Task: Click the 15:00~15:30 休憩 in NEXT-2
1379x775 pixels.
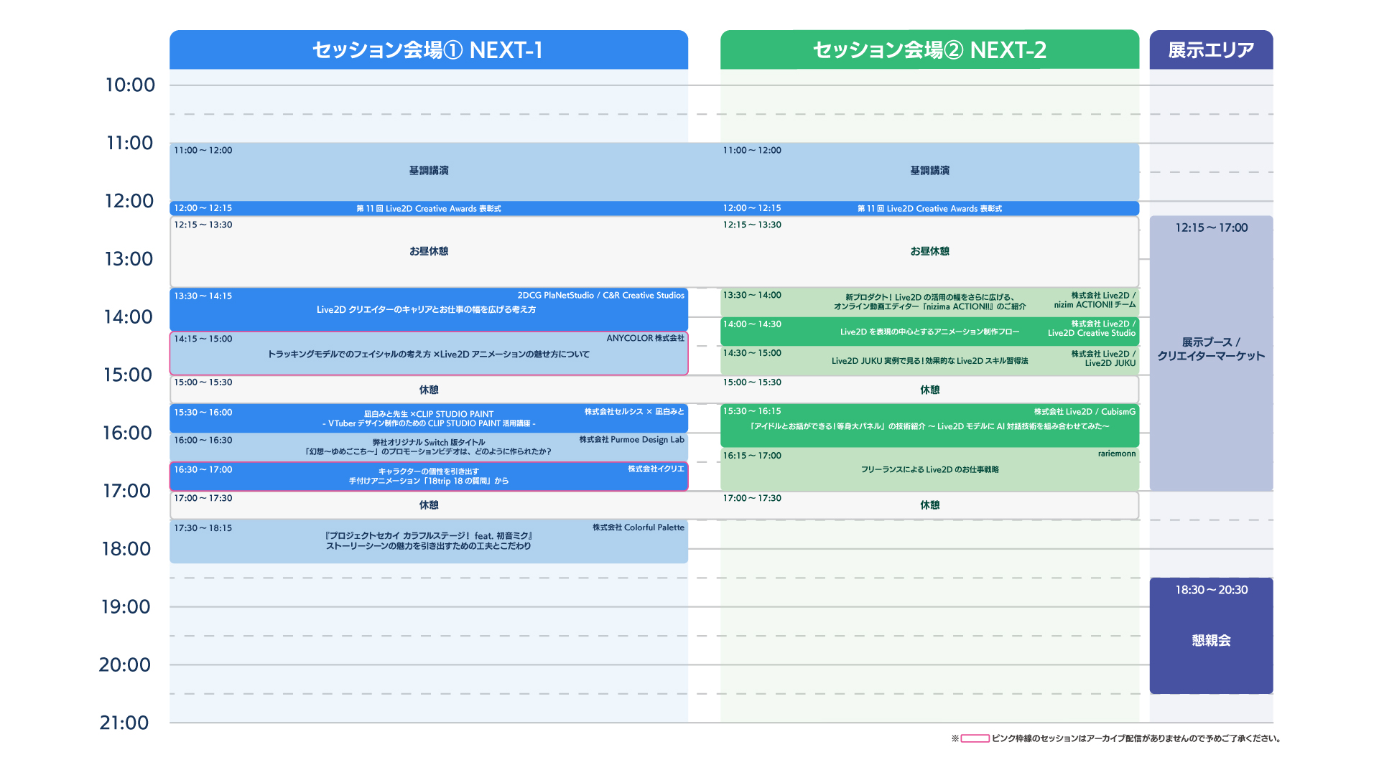Action: click(929, 390)
